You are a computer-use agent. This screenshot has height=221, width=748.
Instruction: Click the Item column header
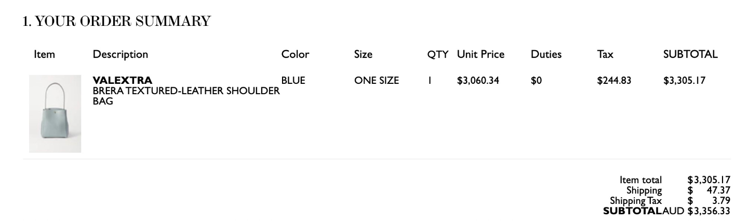coord(44,54)
